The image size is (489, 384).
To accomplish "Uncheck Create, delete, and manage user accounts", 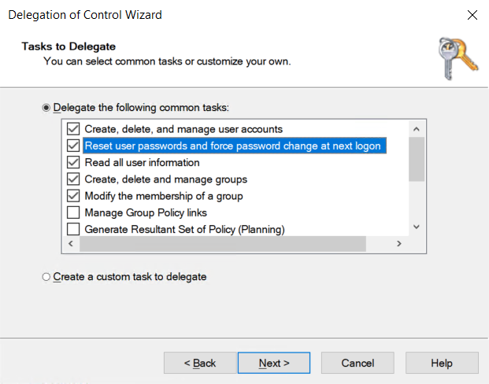I will pos(73,128).
